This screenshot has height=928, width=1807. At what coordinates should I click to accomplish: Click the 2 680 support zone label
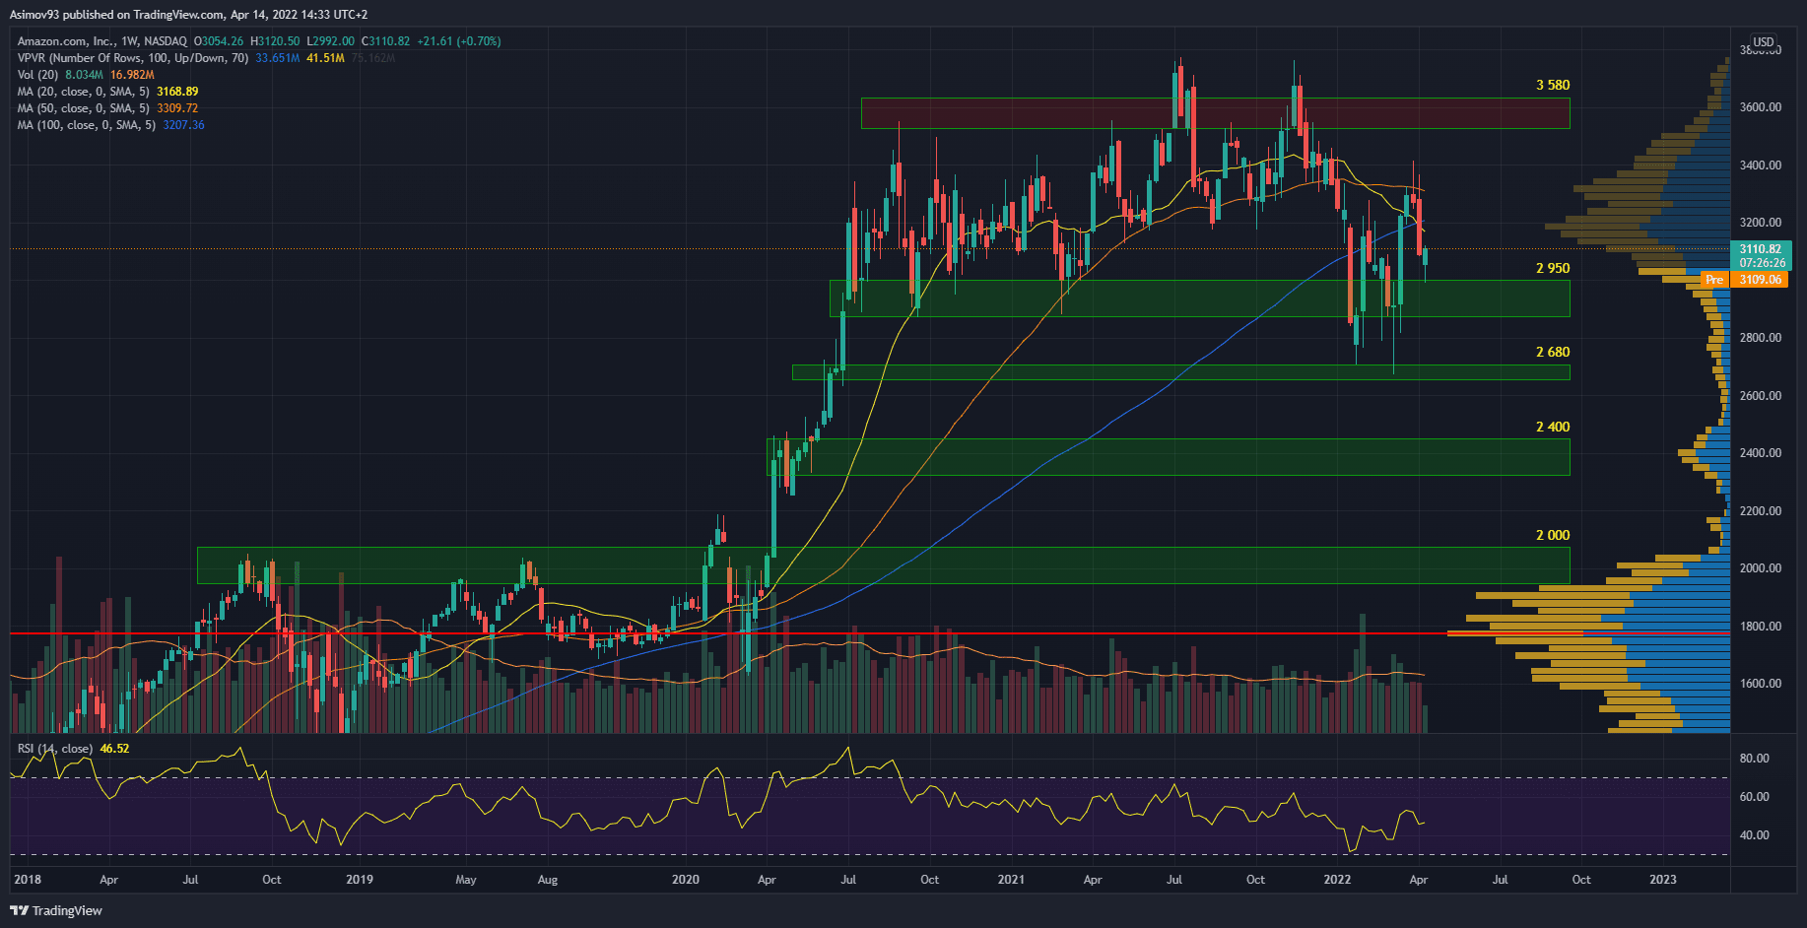pyautogui.click(x=1552, y=353)
